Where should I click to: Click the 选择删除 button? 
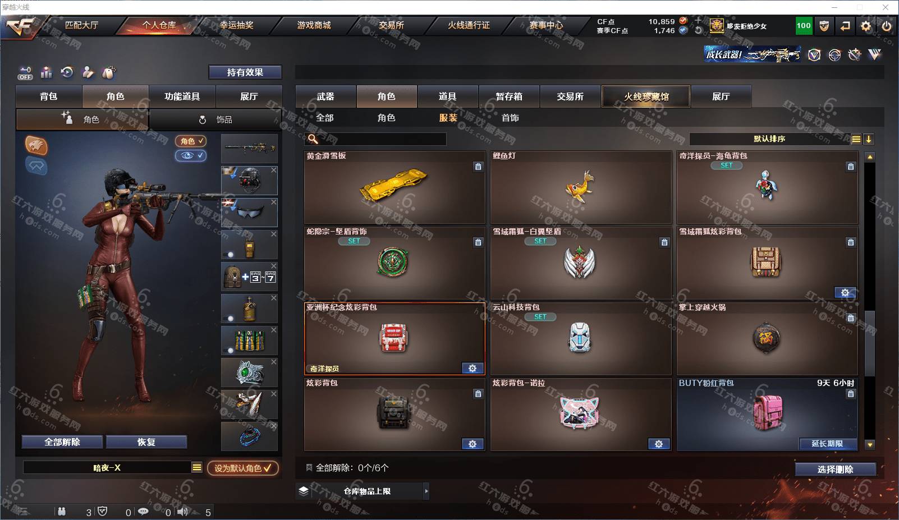836,470
